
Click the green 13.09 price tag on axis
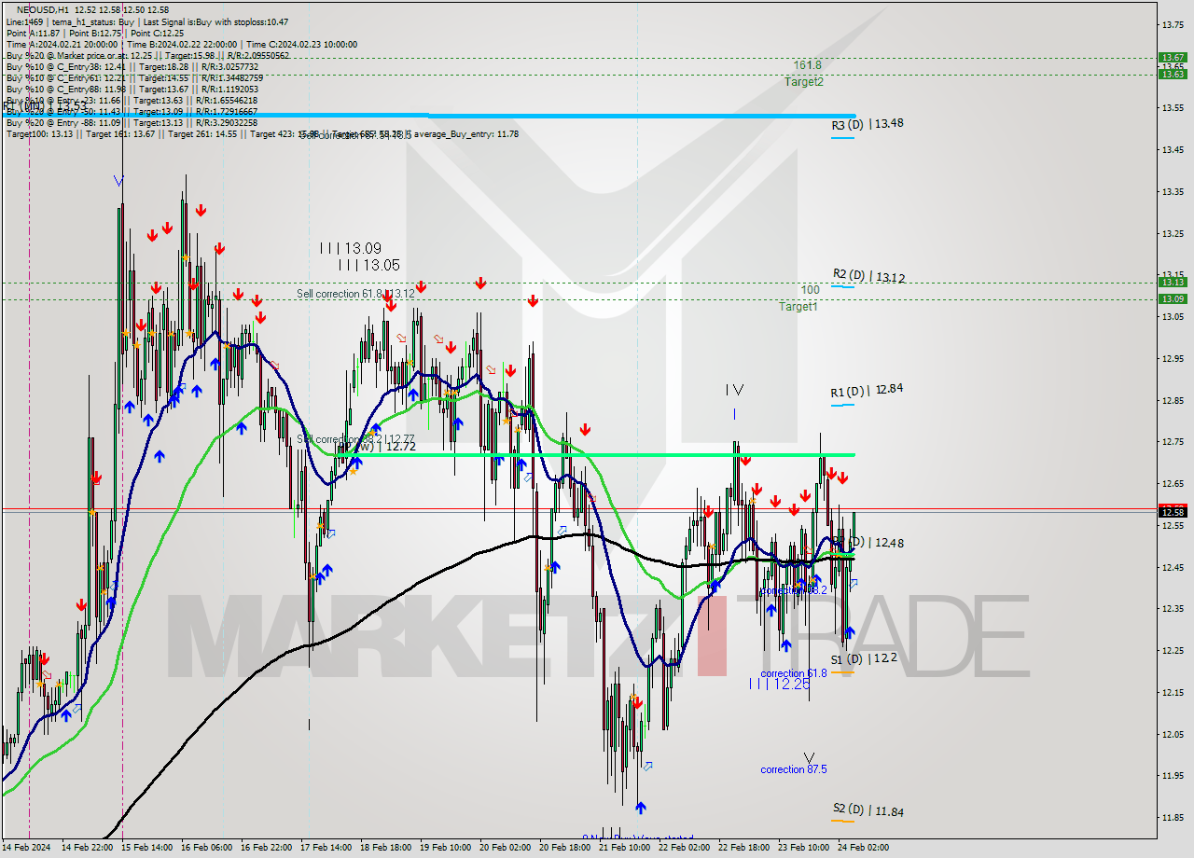pyautogui.click(x=1172, y=298)
